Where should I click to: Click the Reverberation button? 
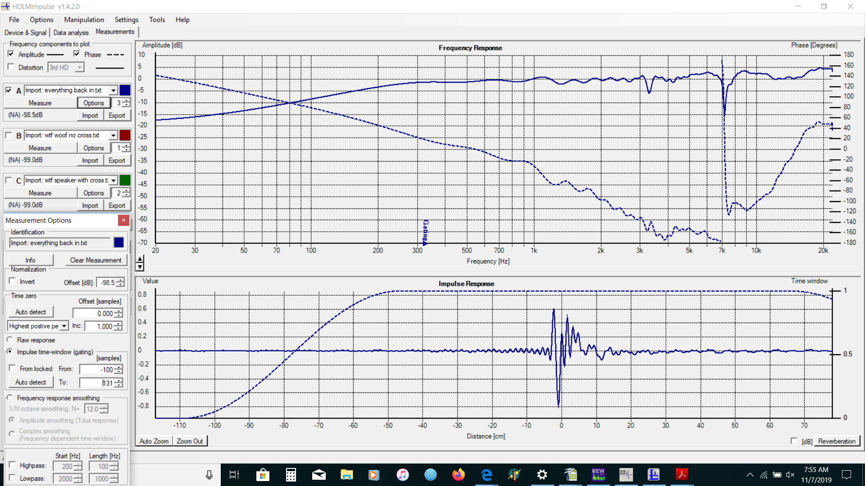[837, 441]
